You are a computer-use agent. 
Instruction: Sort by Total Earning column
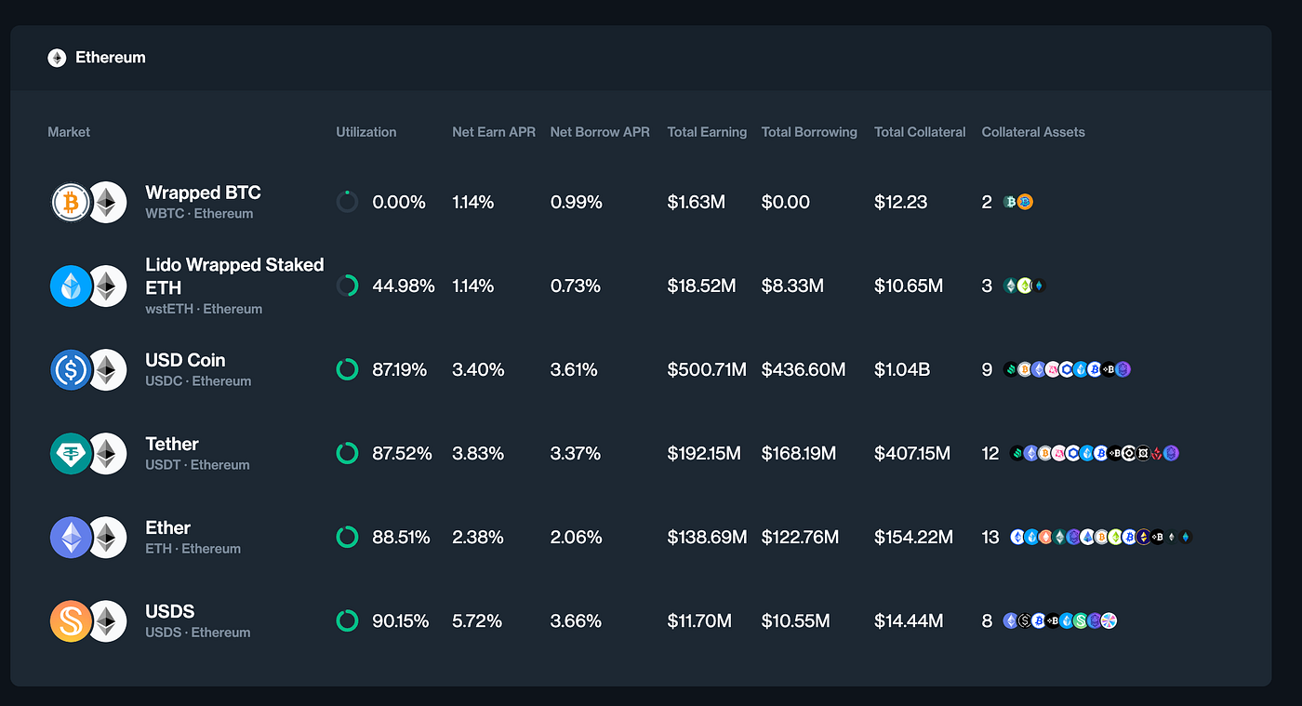click(x=707, y=132)
